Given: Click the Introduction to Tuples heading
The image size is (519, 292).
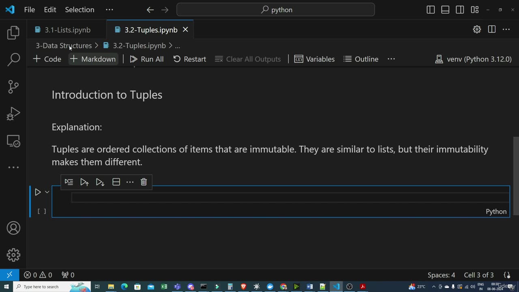Looking at the screenshot, I should [x=107, y=95].
